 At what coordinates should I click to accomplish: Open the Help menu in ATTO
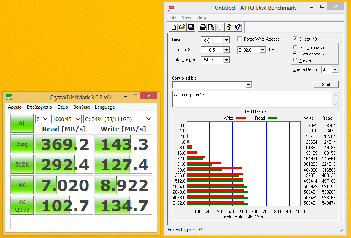pyautogui.click(x=201, y=17)
